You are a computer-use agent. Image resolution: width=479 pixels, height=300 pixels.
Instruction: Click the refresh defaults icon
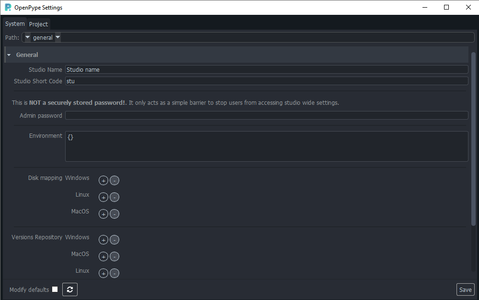point(69,289)
